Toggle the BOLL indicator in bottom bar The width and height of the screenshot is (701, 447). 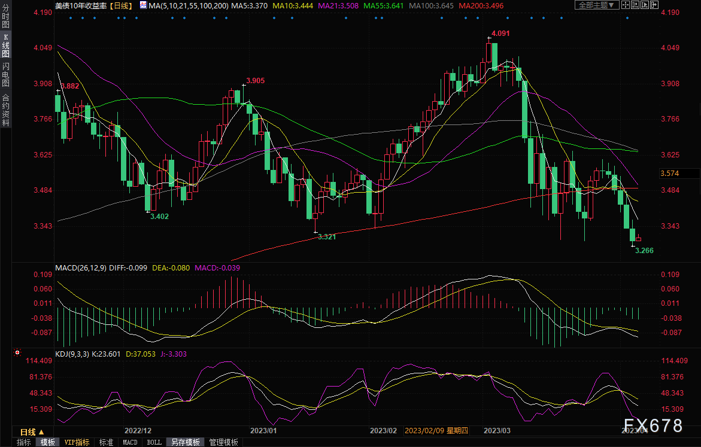(x=154, y=442)
